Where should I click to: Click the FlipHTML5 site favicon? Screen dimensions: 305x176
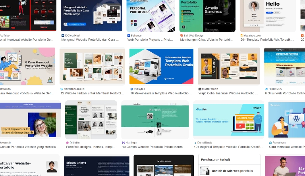[266, 89]
